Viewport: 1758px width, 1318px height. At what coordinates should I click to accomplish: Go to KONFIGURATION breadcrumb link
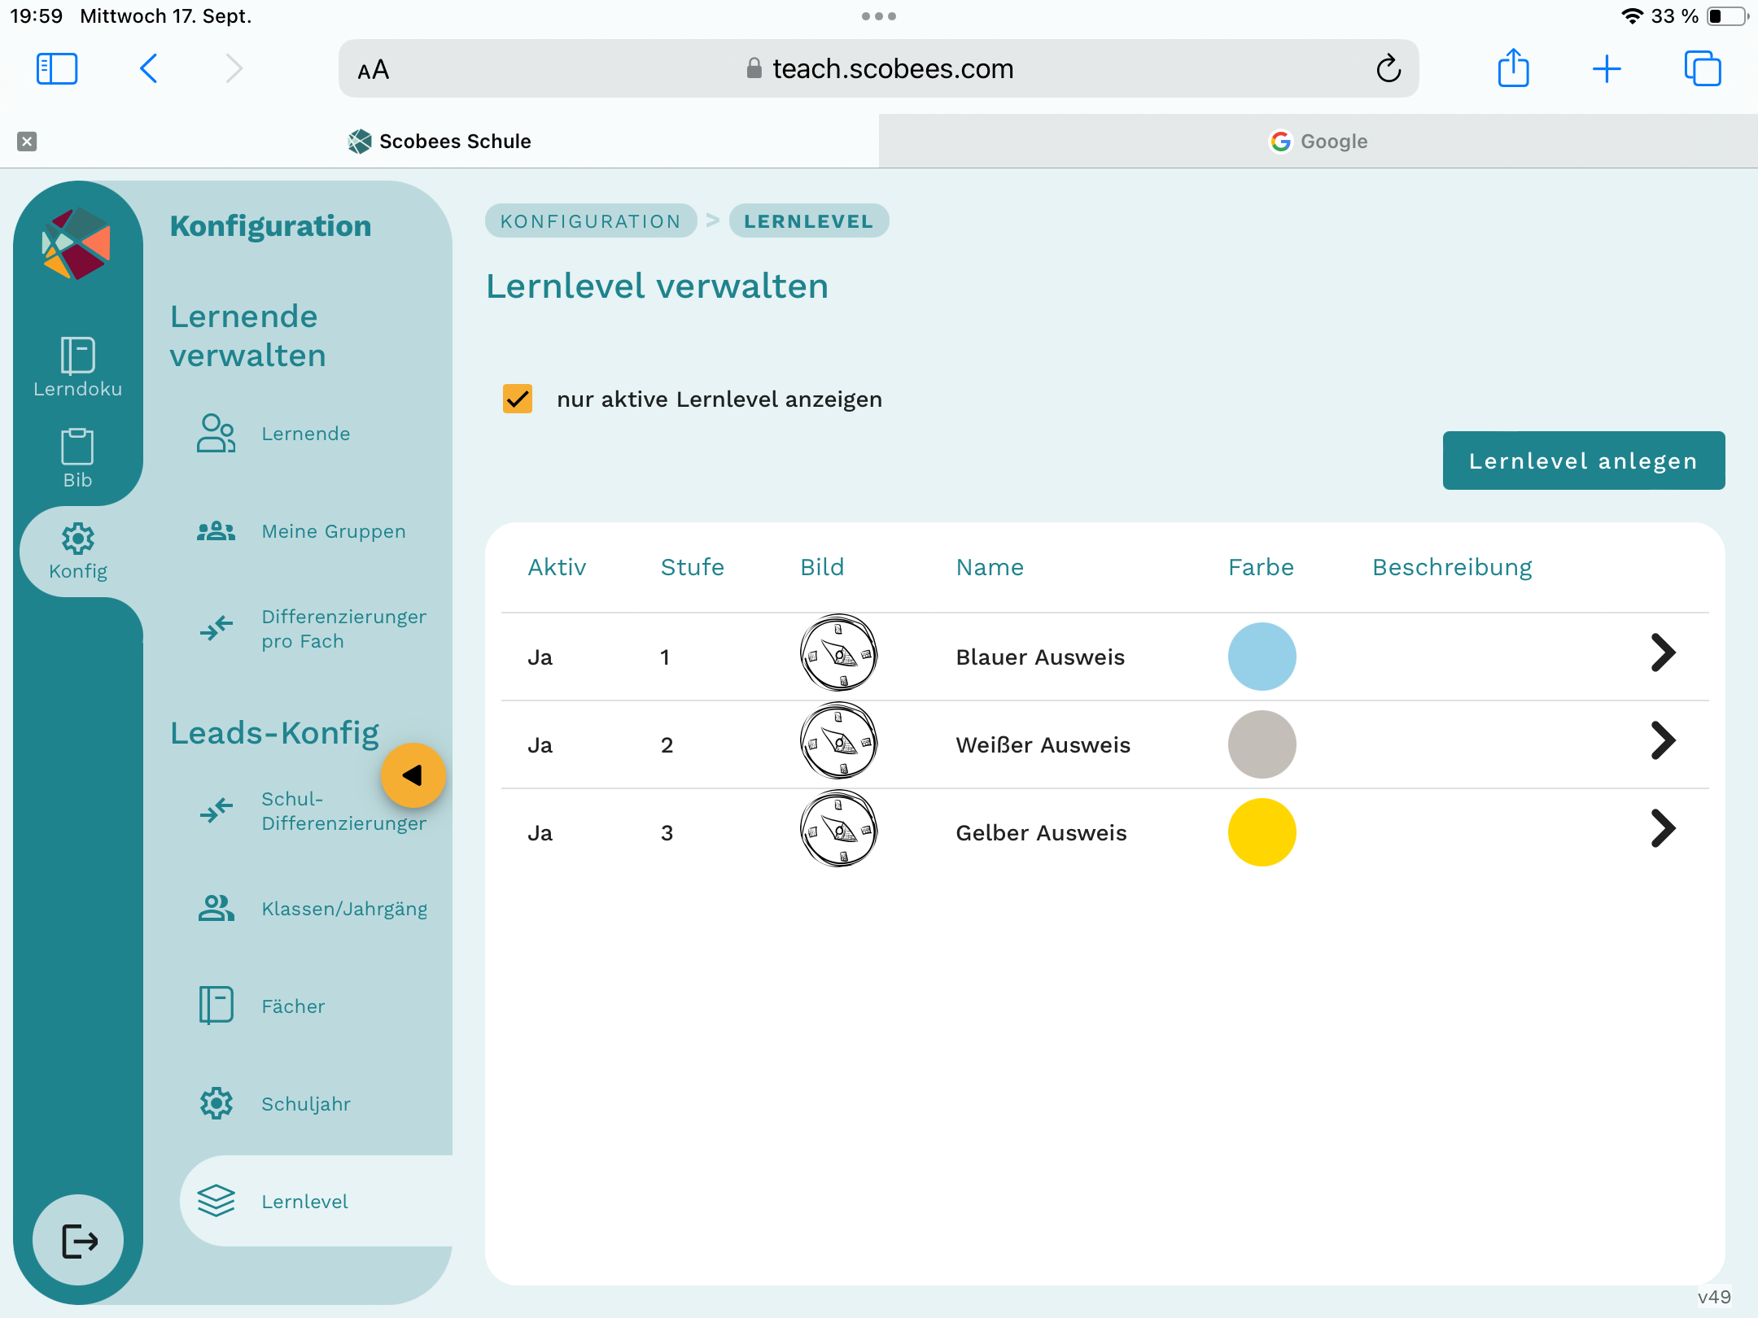[x=590, y=221]
